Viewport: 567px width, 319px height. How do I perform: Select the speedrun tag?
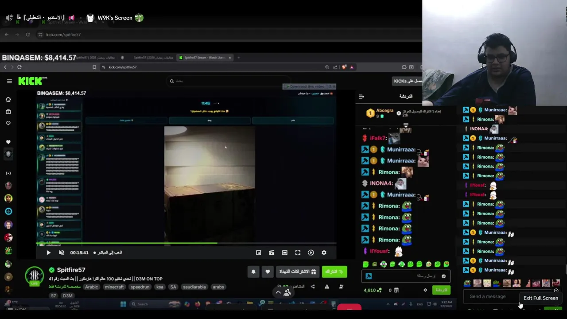(x=140, y=287)
